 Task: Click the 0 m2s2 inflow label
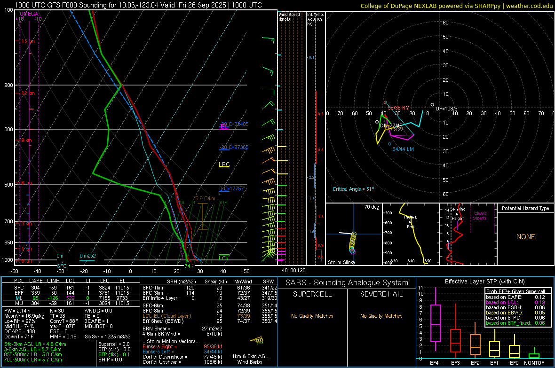(87, 256)
